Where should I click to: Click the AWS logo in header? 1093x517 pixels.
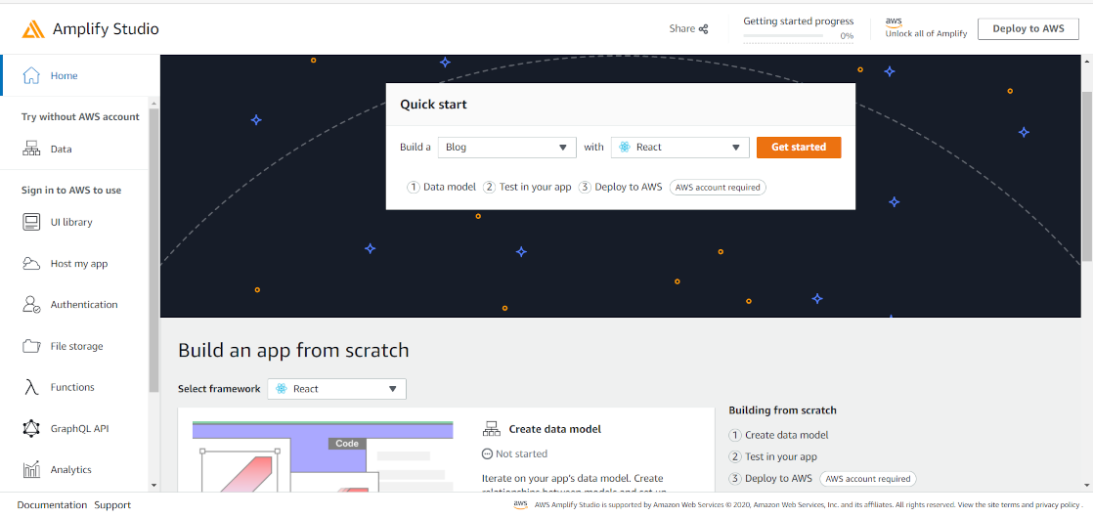894,23
